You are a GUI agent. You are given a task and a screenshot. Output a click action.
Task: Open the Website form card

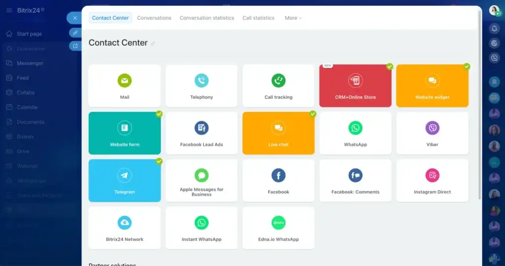coord(124,133)
